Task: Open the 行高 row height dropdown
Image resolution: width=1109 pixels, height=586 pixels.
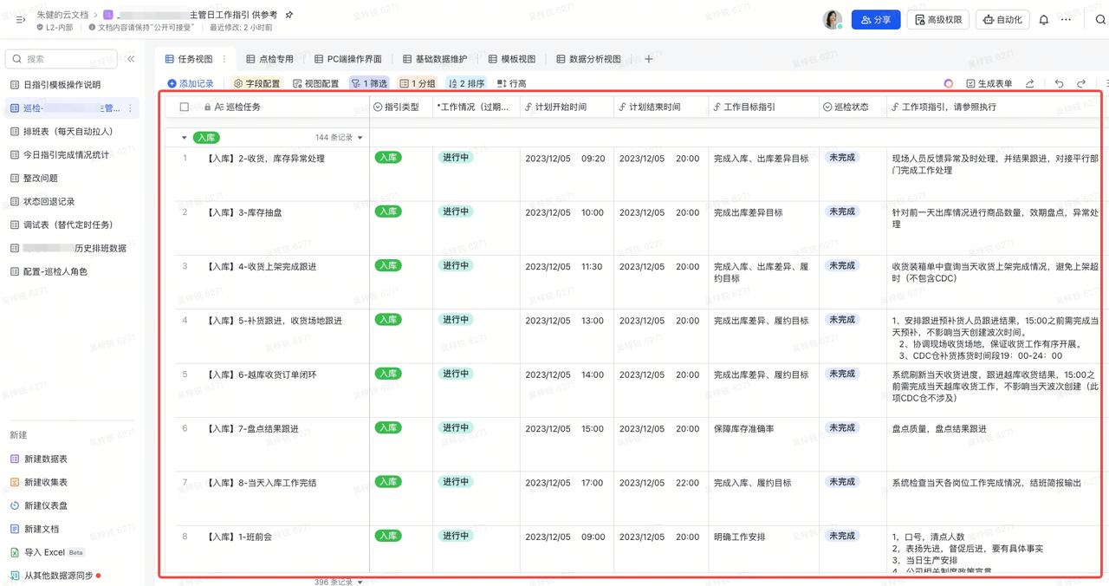Action: [512, 84]
